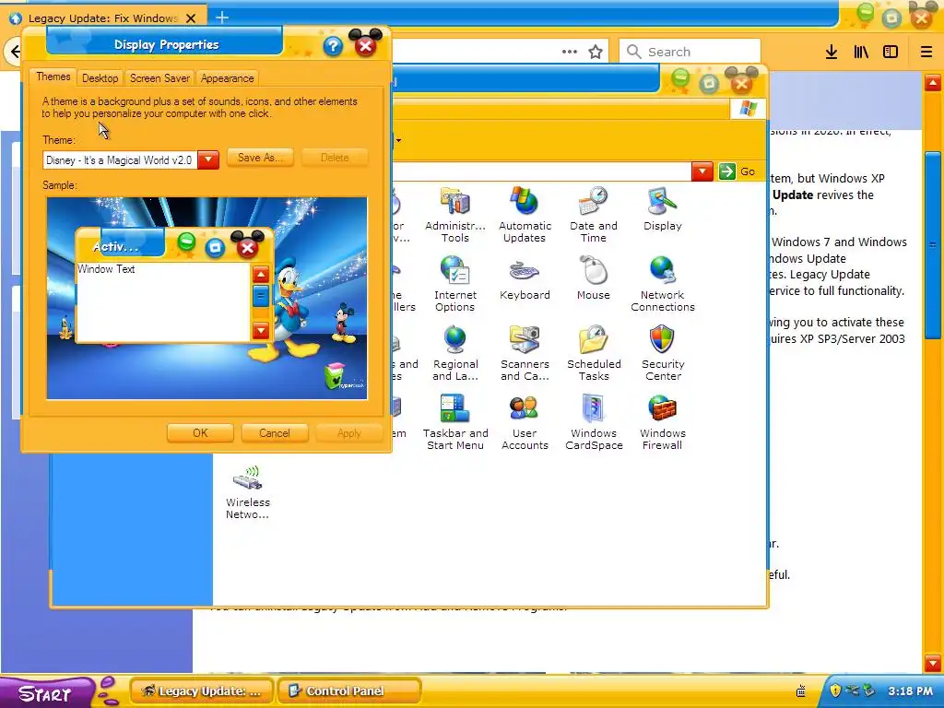Click Cancel in Display Properties
This screenshot has height=708, width=944.
pyautogui.click(x=275, y=433)
